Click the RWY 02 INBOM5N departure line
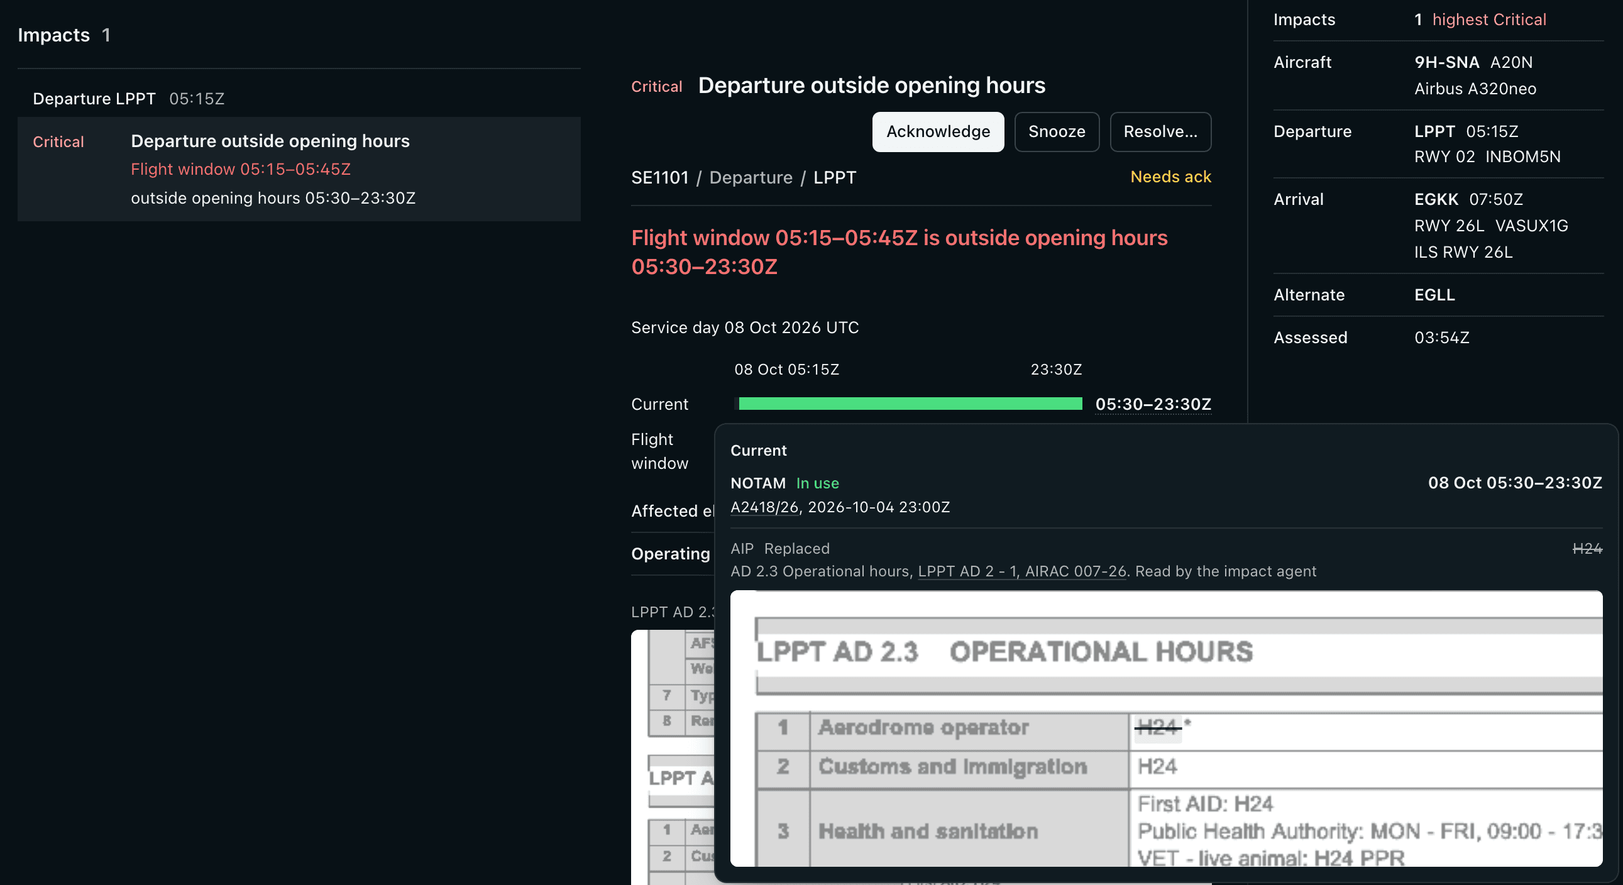The height and width of the screenshot is (885, 1623). pos(1487,157)
